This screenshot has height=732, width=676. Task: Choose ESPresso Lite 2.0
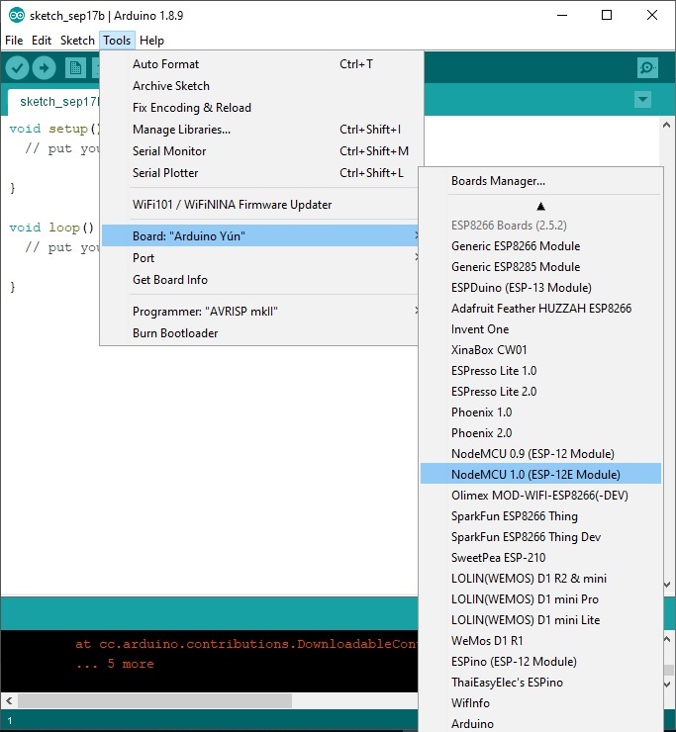[540, 391]
